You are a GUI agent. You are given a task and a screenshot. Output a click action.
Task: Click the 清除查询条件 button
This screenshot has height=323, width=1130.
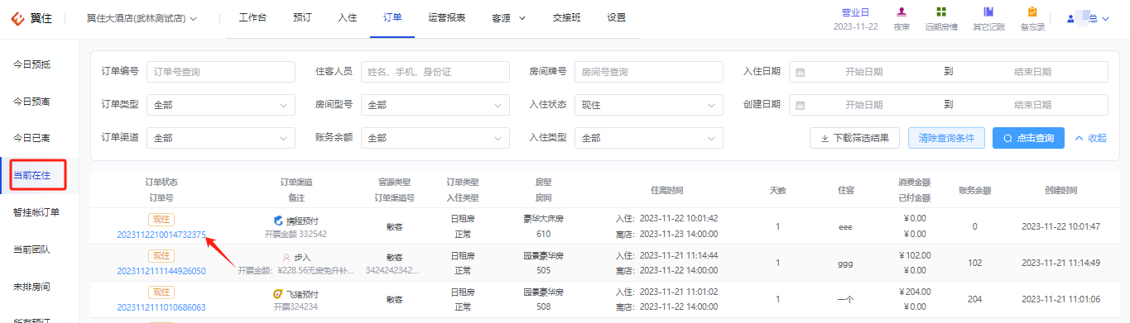coord(946,138)
